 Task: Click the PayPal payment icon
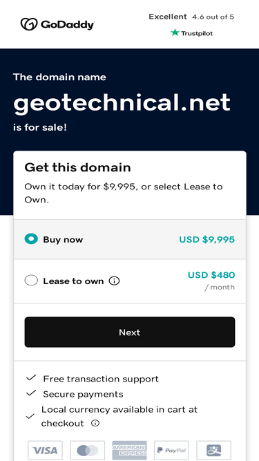tap(171, 450)
